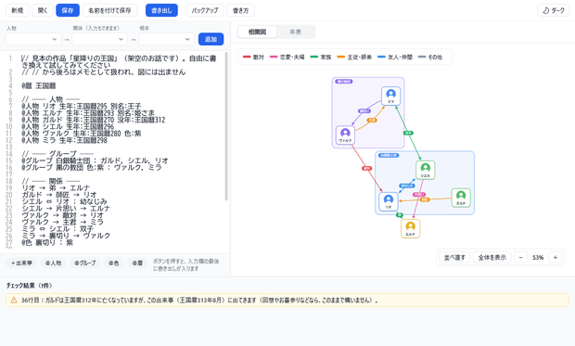Select the ガルド character node
575x346 pixels.
[461, 198]
